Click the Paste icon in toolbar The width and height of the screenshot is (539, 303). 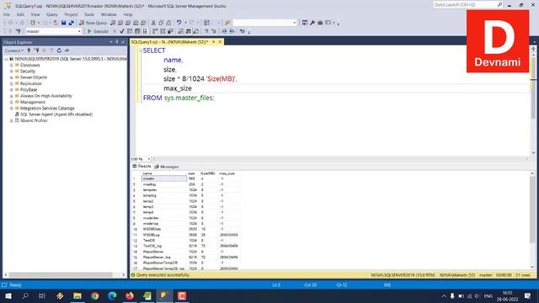(168, 23)
